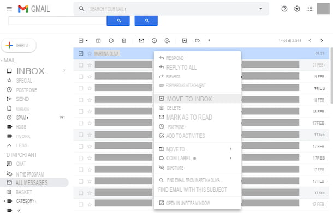Star the message dated 21 FEB
The width and height of the screenshot is (333, 213).
tap(90, 65)
